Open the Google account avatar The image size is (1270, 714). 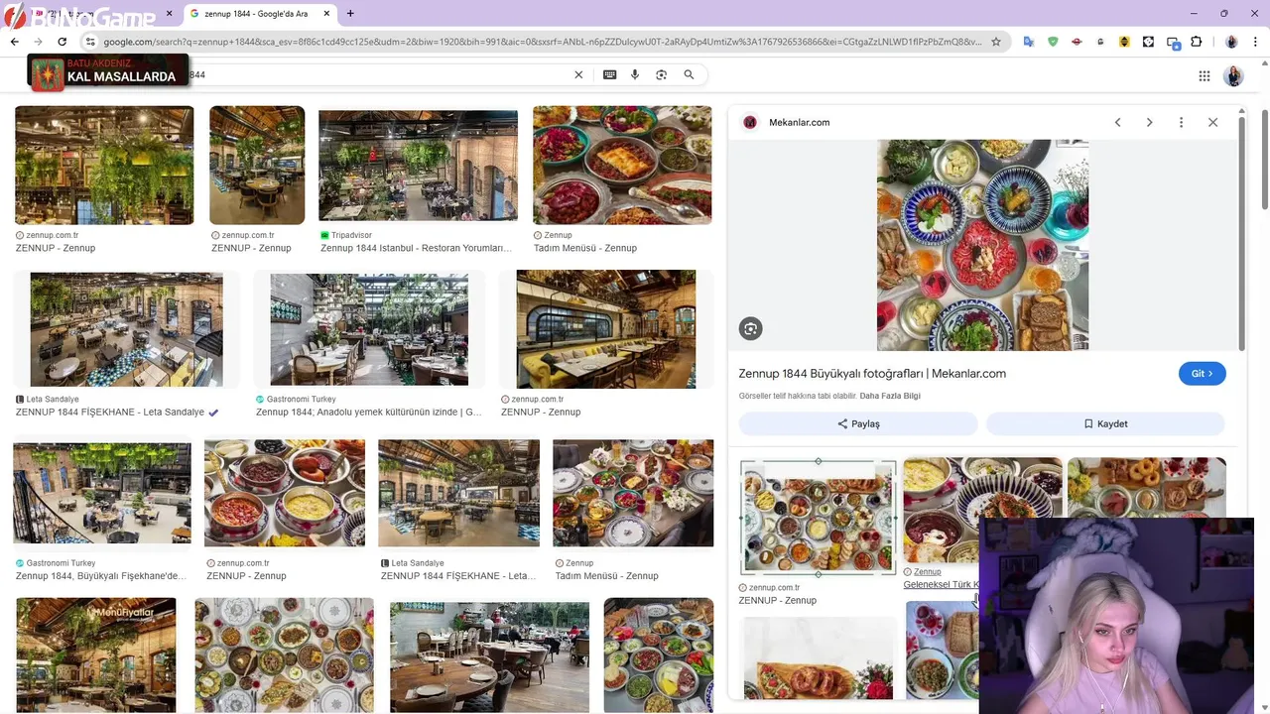(x=1234, y=76)
